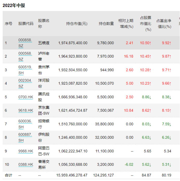Open stock code link 000858.SZ

[25, 43]
